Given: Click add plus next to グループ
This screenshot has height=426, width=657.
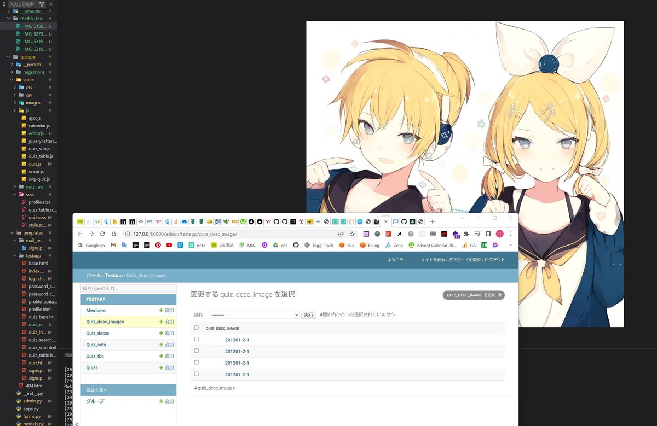Looking at the screenshot, I should (166, 401).
